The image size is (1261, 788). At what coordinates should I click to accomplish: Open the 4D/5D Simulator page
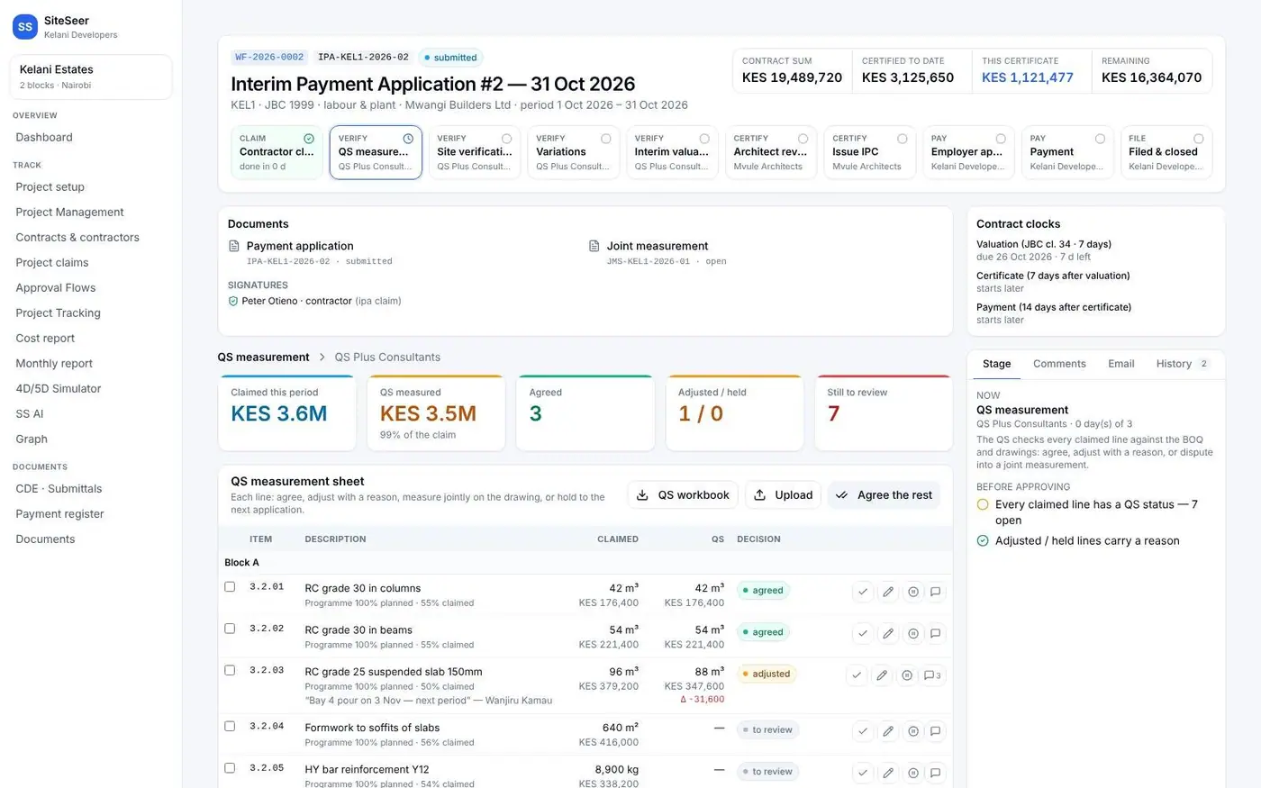click(x=59, y=388)
